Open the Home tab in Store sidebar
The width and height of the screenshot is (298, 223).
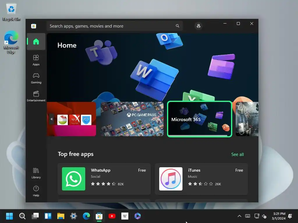pos(36,42)
